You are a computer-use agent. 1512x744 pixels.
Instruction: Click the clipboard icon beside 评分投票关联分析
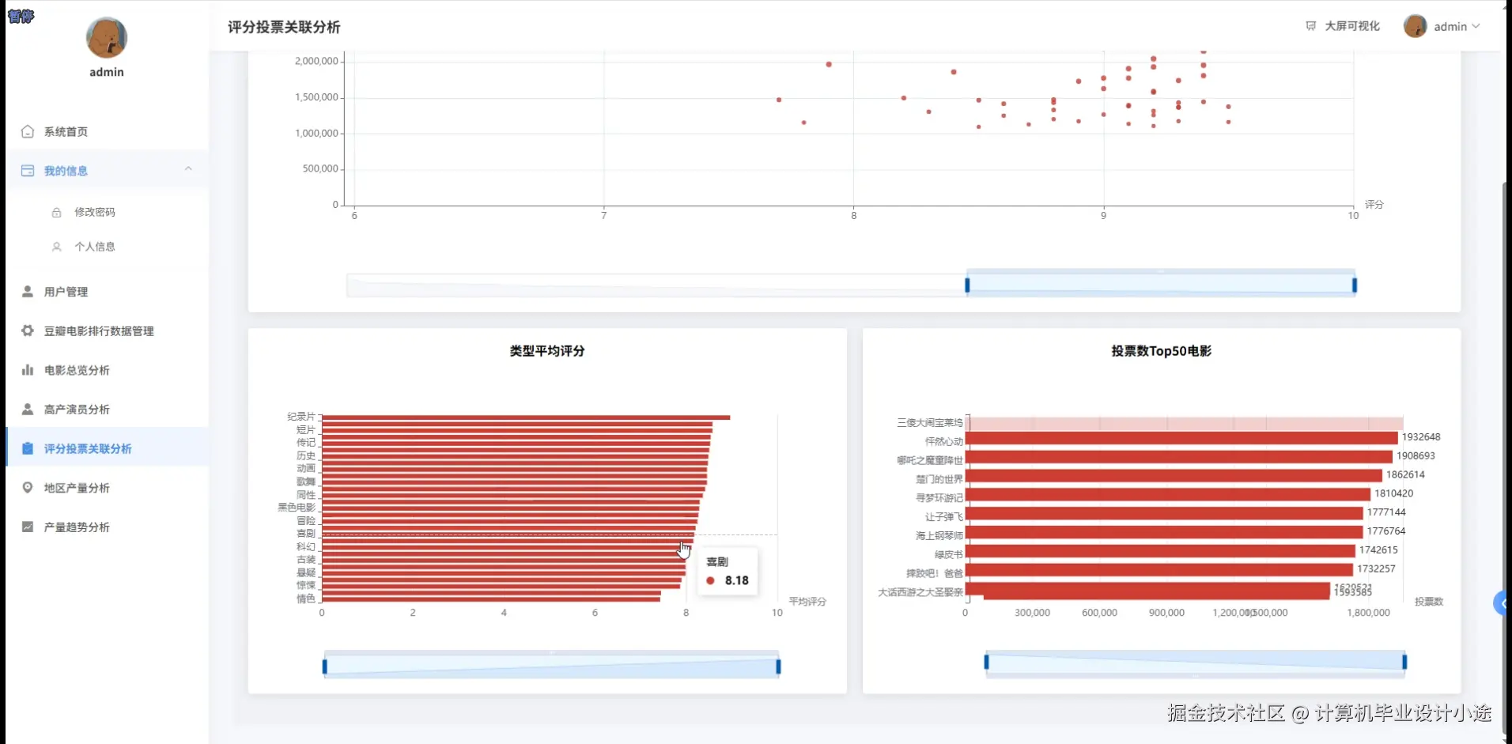point(28,448)
